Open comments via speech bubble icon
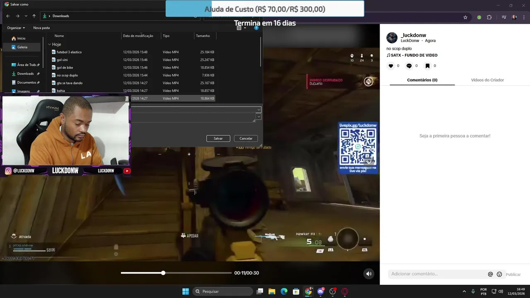 [409, 66]
